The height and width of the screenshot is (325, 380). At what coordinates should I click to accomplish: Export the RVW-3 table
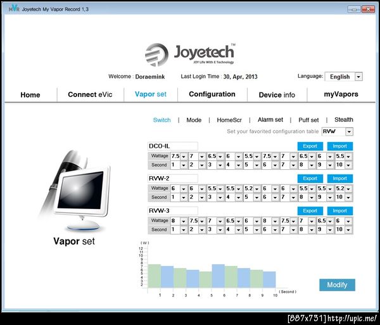pos(310,211)
